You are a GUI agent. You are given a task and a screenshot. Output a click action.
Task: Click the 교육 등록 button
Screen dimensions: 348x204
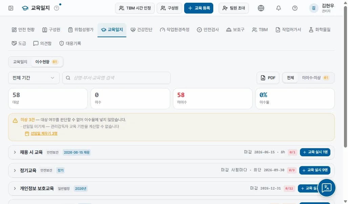199,8
